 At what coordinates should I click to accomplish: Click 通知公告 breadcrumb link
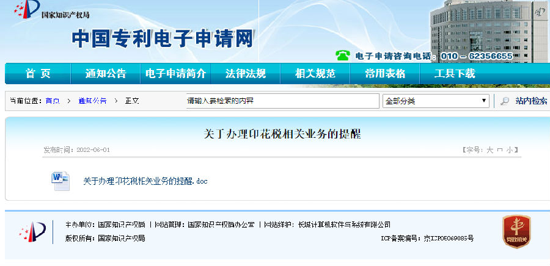click(x=92, y=101)
